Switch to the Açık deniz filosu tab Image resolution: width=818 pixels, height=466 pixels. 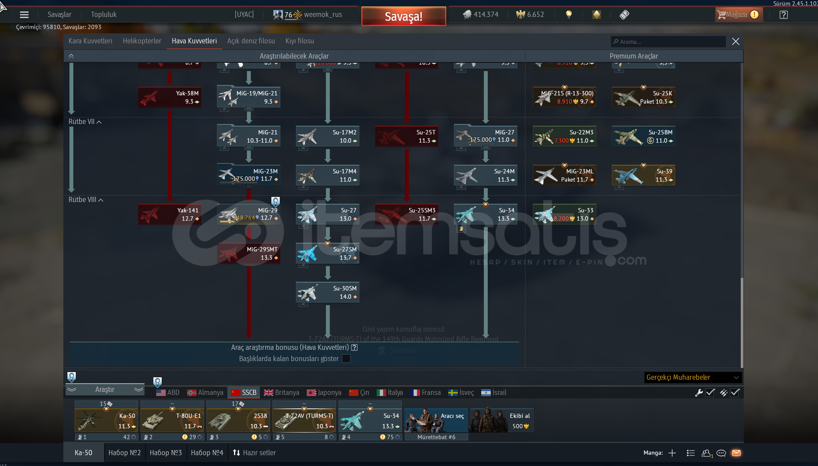click(251, 41)
